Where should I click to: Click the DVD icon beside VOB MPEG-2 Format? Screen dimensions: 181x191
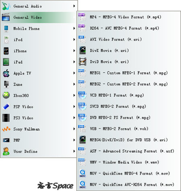(x=82, y=129)
